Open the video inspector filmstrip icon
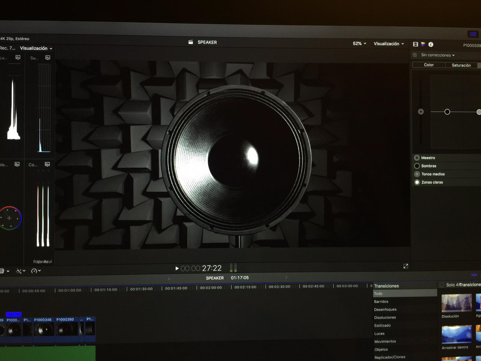 415,44
